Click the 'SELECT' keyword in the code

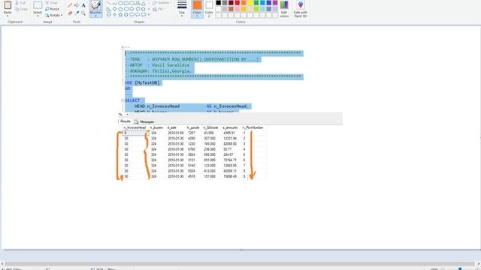[132, 100]
